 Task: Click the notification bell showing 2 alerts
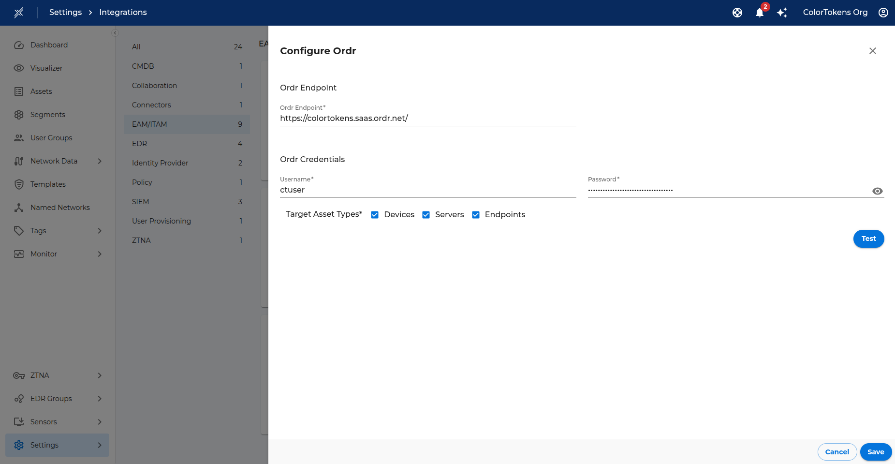759,13
